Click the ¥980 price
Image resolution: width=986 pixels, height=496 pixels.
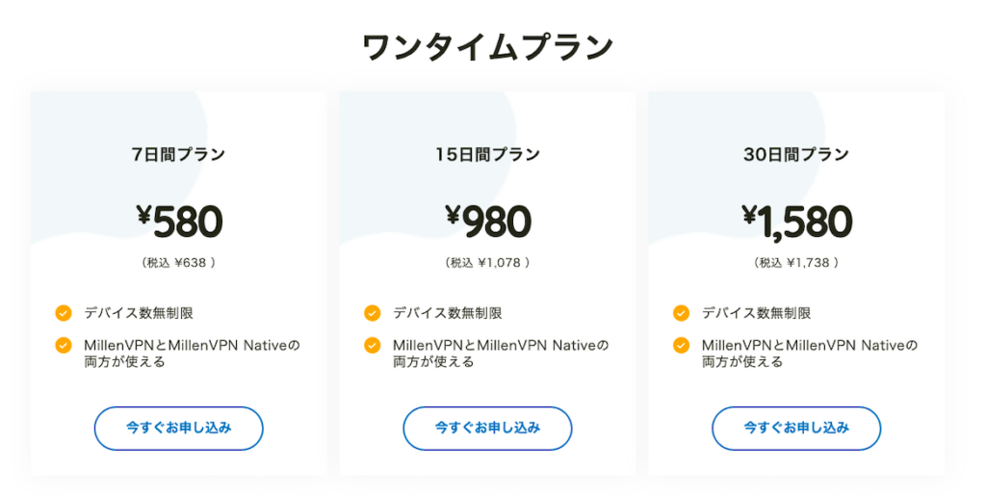point(488,222)
